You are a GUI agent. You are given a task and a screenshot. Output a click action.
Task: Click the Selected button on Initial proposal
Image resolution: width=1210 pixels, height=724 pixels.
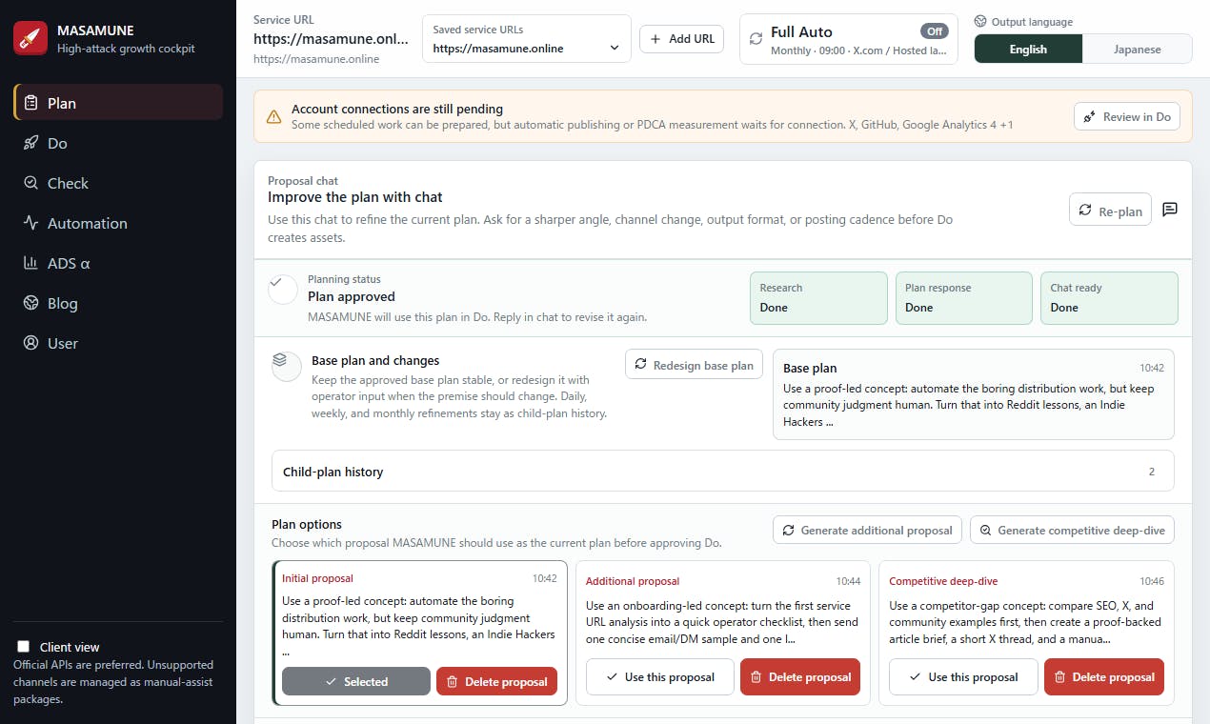coord(356,681)
